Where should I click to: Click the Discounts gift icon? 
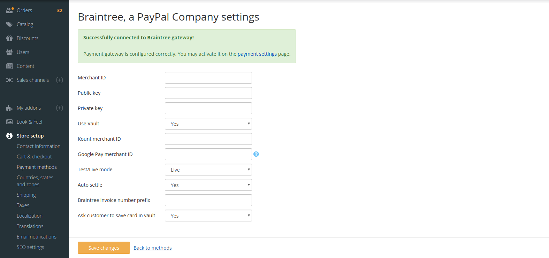[9, 38]
